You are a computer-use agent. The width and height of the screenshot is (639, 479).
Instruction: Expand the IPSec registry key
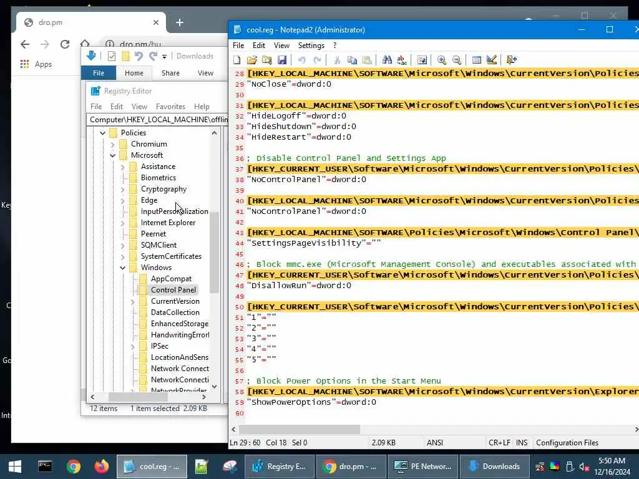[132, 346]
